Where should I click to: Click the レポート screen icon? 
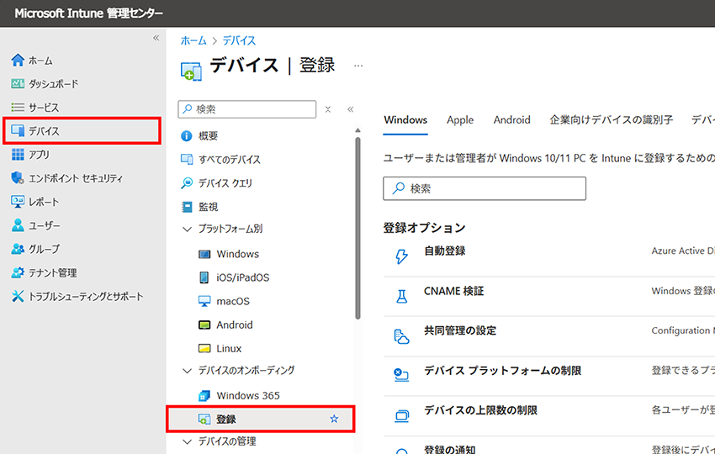18,202
